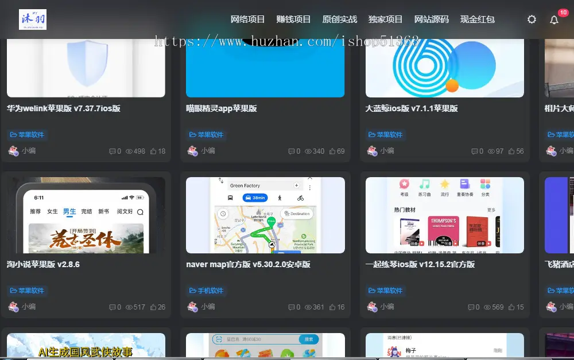Click the 大蓝鲸 spiral logo thumbnail

445,68
